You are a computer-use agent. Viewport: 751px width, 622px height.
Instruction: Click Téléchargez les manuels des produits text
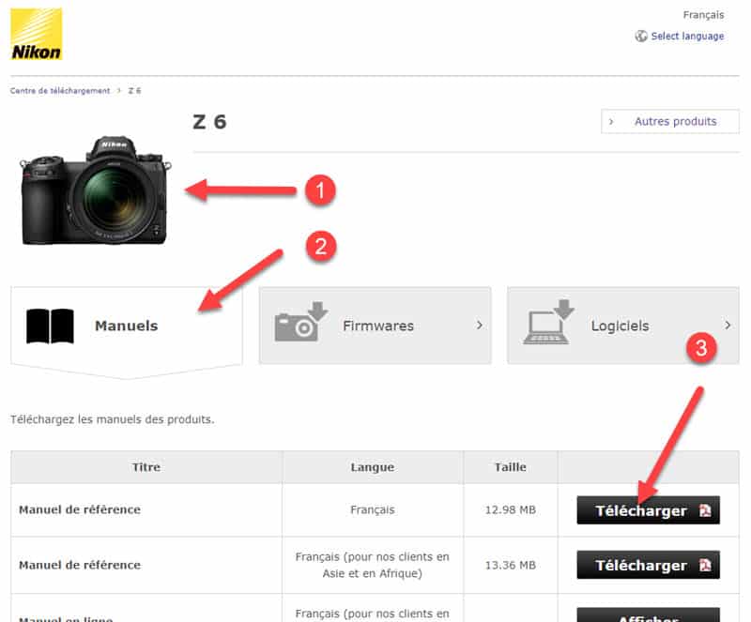[113, 419]
